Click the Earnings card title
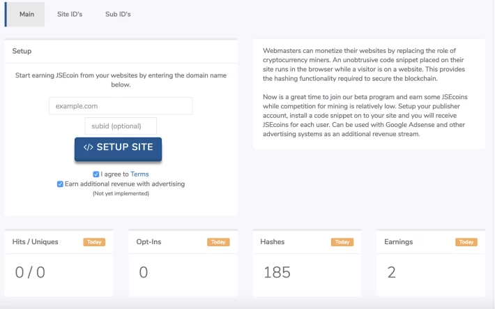Image resolution: width=495 pixels, height=309 pixels. (398, 242)
